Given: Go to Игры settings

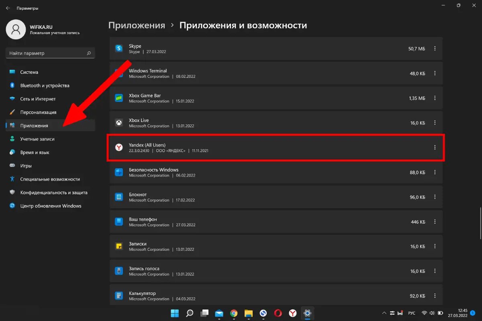Looking at the screenshot, I should tap(50, 166).
